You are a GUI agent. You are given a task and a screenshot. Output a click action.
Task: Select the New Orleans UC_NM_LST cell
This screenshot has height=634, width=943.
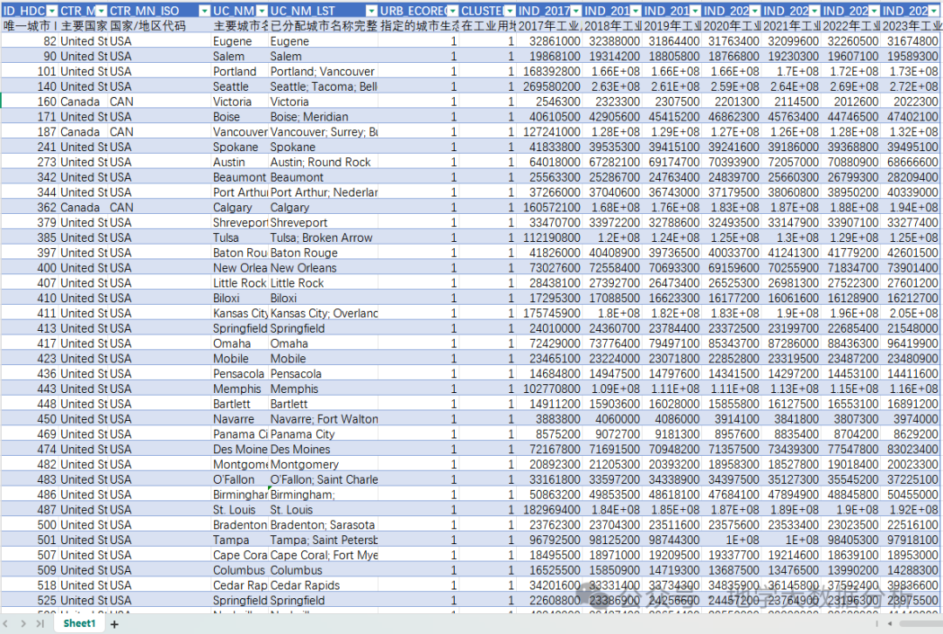point(323,268)
